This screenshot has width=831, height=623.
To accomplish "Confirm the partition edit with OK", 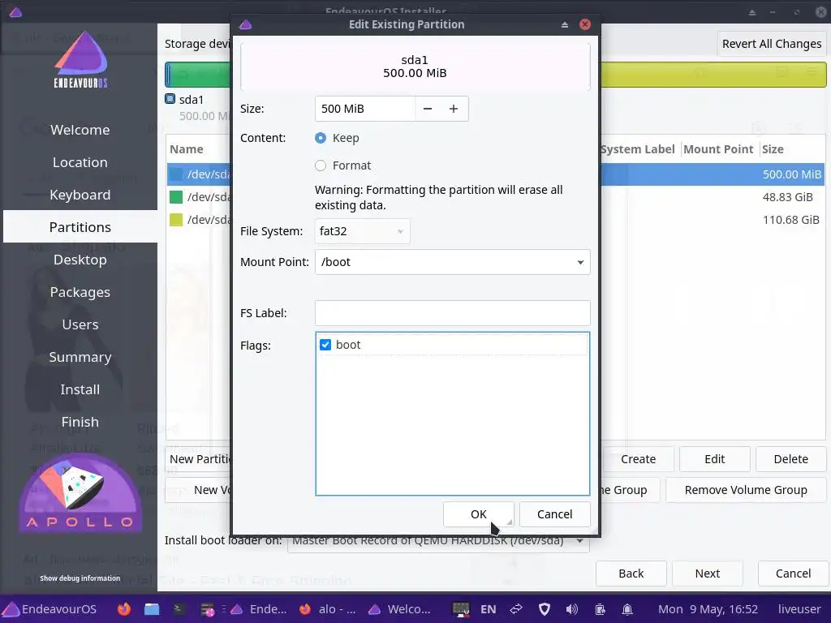I will click(x=478, y=513).
